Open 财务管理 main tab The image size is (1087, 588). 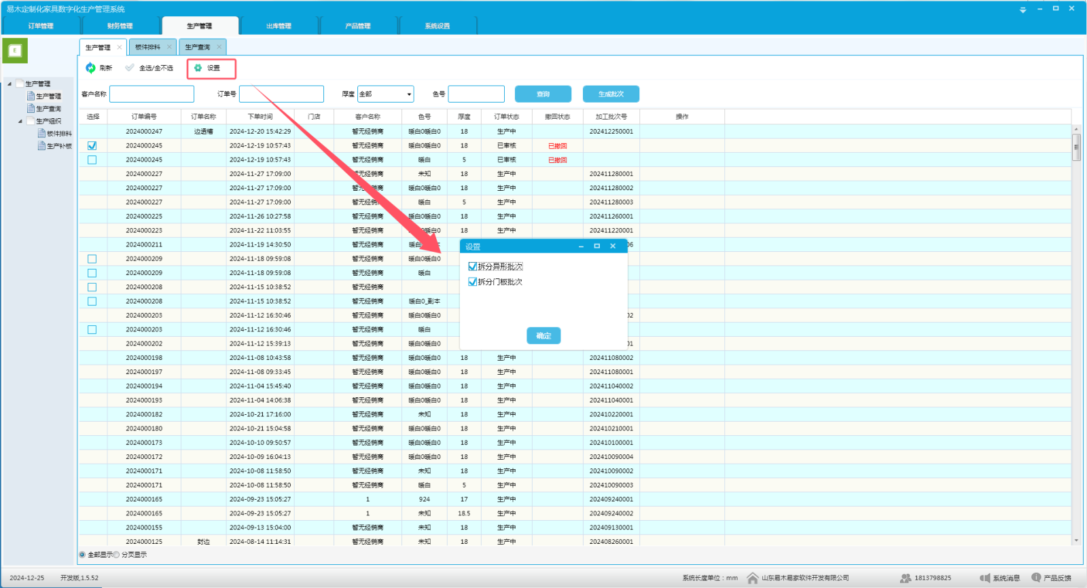(120, 26)
